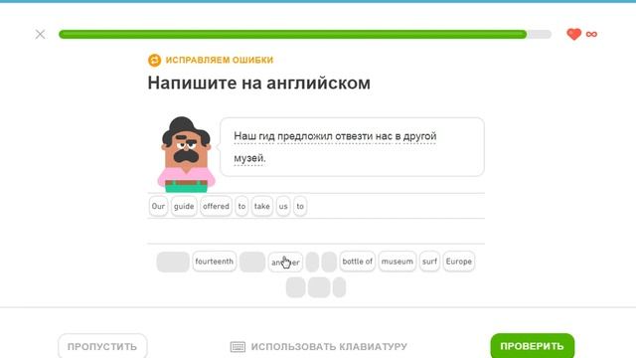Click the word 'отвезти' for hint
The width and height of the screenshot is (636, 358).
[x=354, y=136]
